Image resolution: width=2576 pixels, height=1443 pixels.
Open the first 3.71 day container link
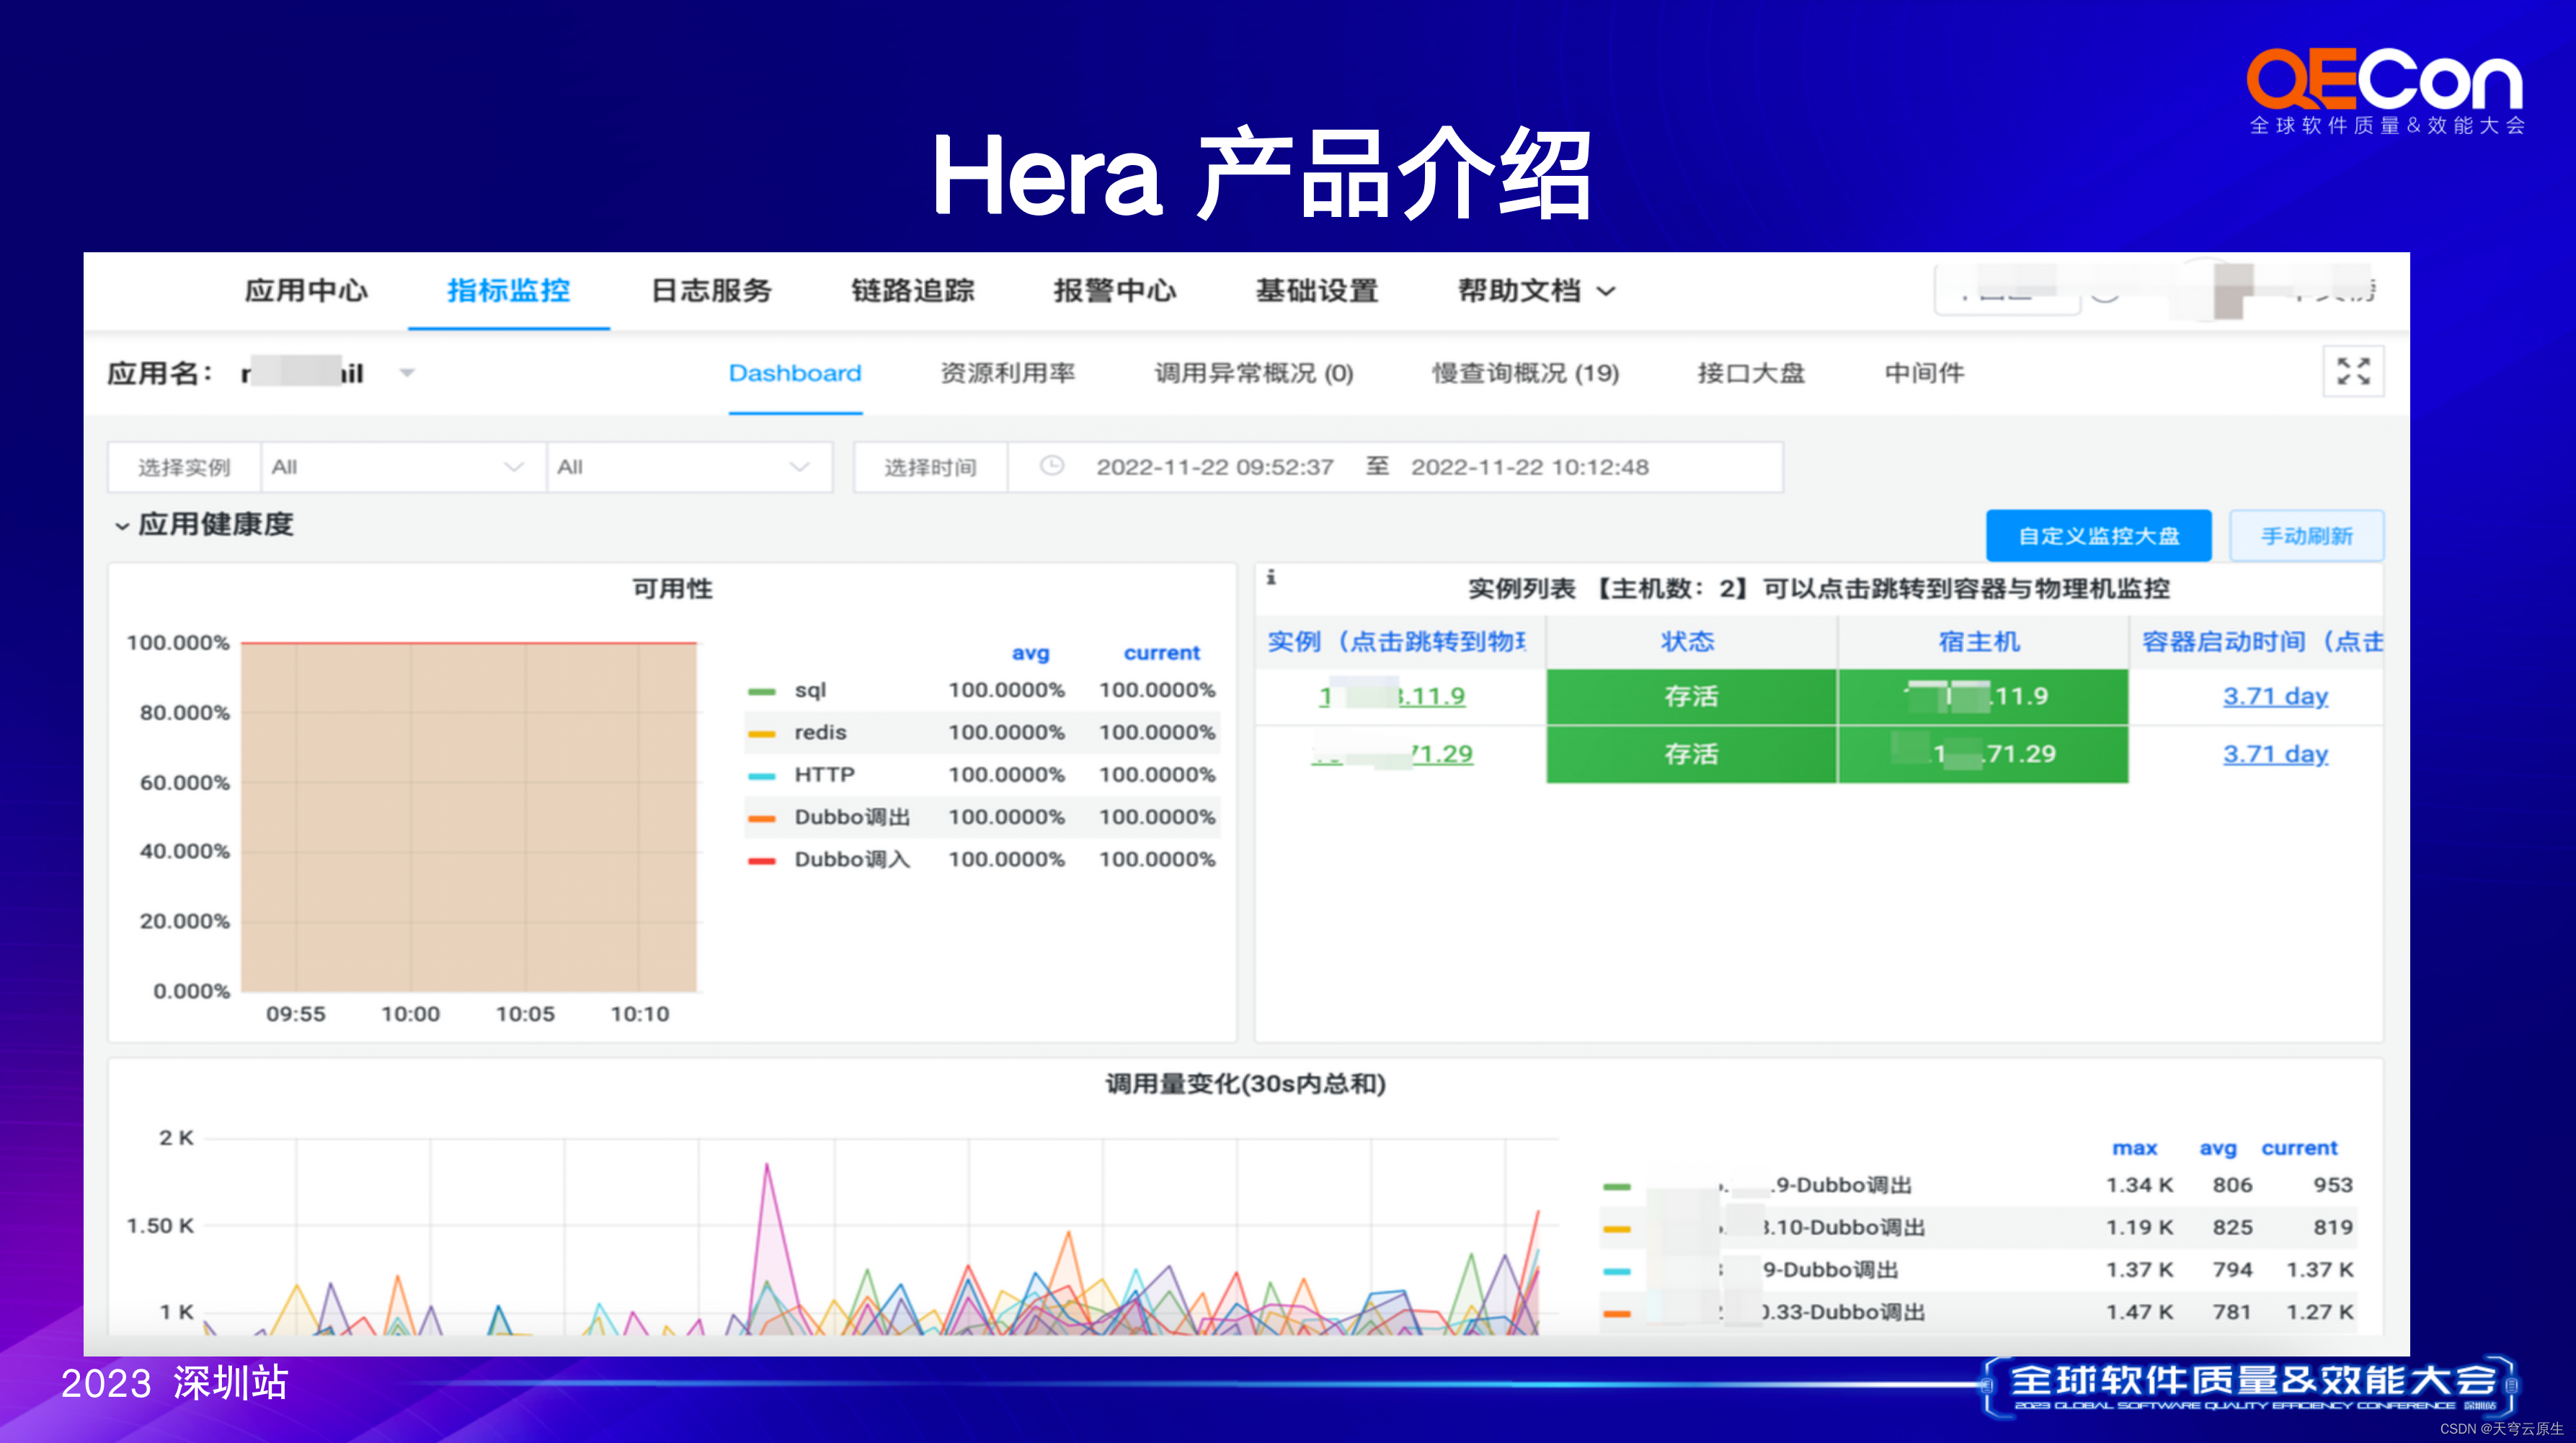(2275, 696)
